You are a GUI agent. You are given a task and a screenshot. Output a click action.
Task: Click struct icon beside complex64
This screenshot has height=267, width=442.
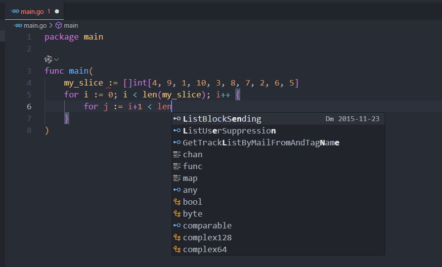pos(177,249)
